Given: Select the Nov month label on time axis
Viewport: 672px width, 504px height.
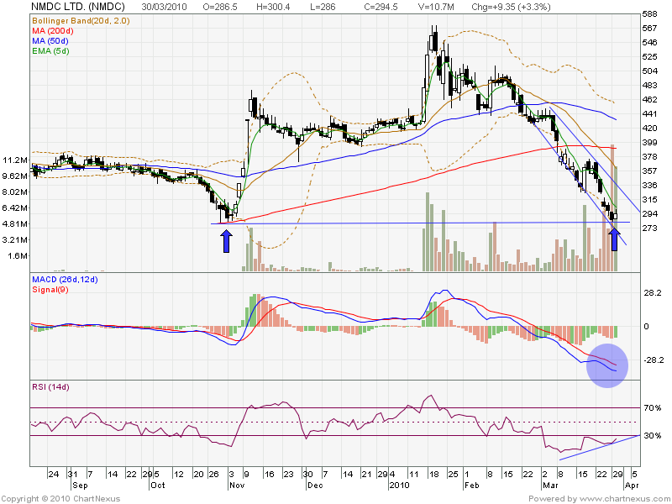Looking at the screenshot, I should click(x=235, y=486).
